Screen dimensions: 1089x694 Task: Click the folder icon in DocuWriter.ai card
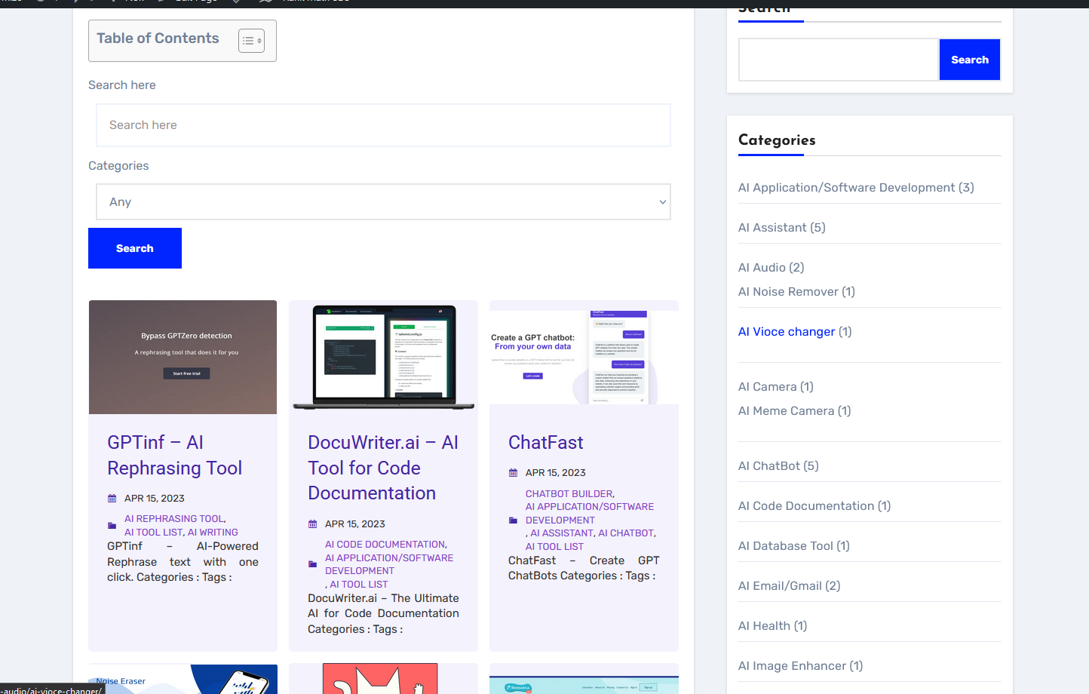[x=313, y=564]
